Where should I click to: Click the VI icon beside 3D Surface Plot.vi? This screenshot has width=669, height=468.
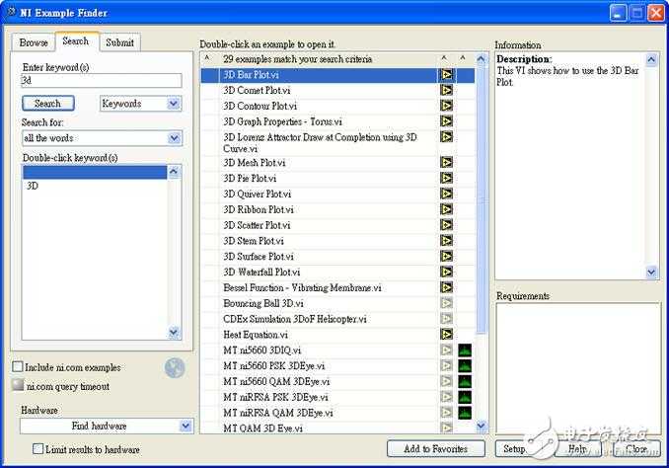point(446,256)
